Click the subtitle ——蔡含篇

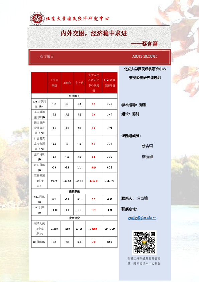click(144, 44)
